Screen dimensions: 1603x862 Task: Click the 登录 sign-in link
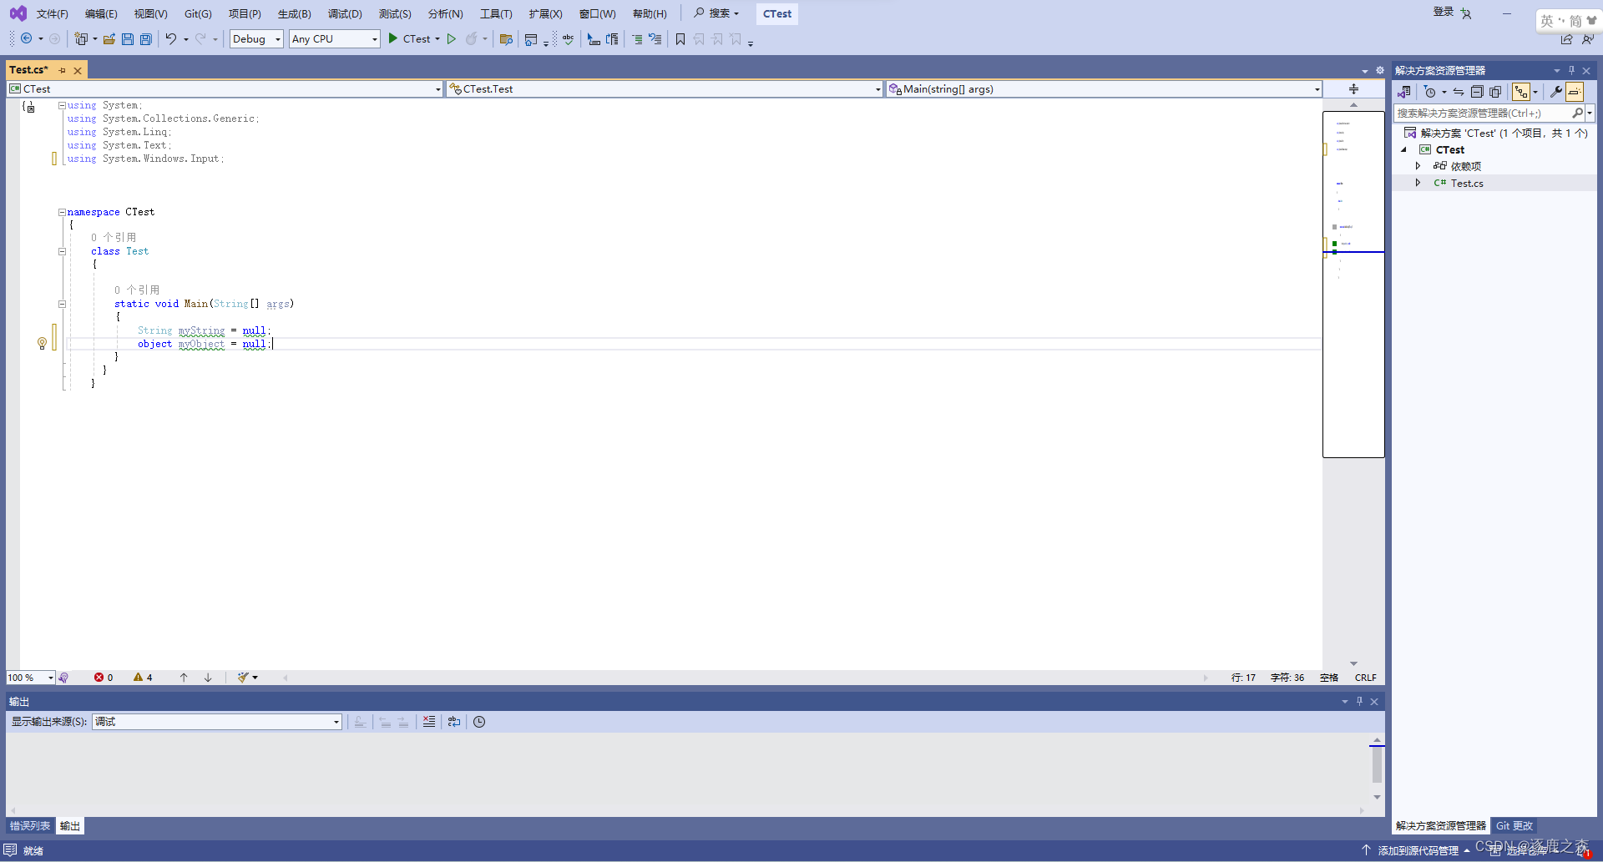[x=1444, y=12]
